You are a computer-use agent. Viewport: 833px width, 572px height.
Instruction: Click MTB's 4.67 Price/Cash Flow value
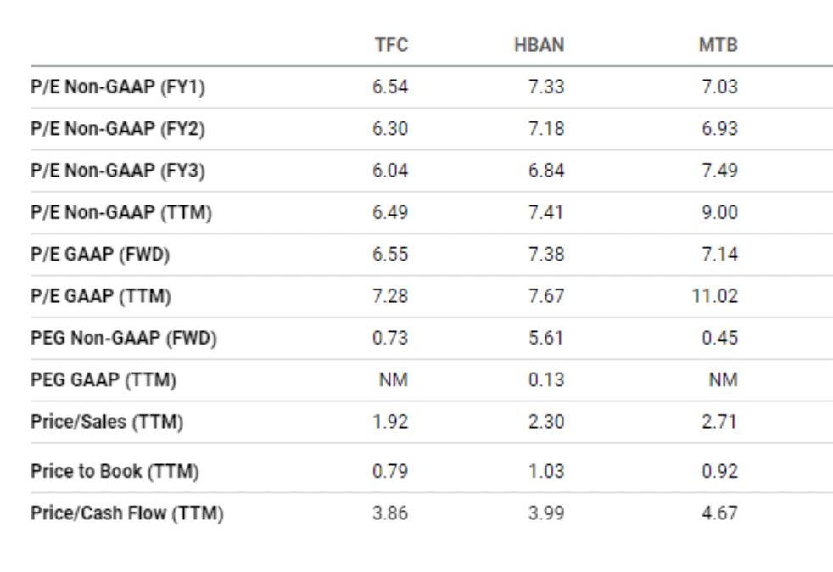click(x=720, y=513)
